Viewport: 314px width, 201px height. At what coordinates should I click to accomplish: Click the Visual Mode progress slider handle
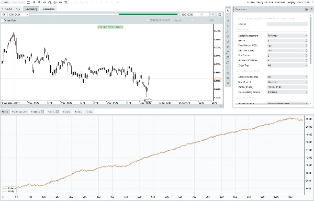tap(148, 20)
